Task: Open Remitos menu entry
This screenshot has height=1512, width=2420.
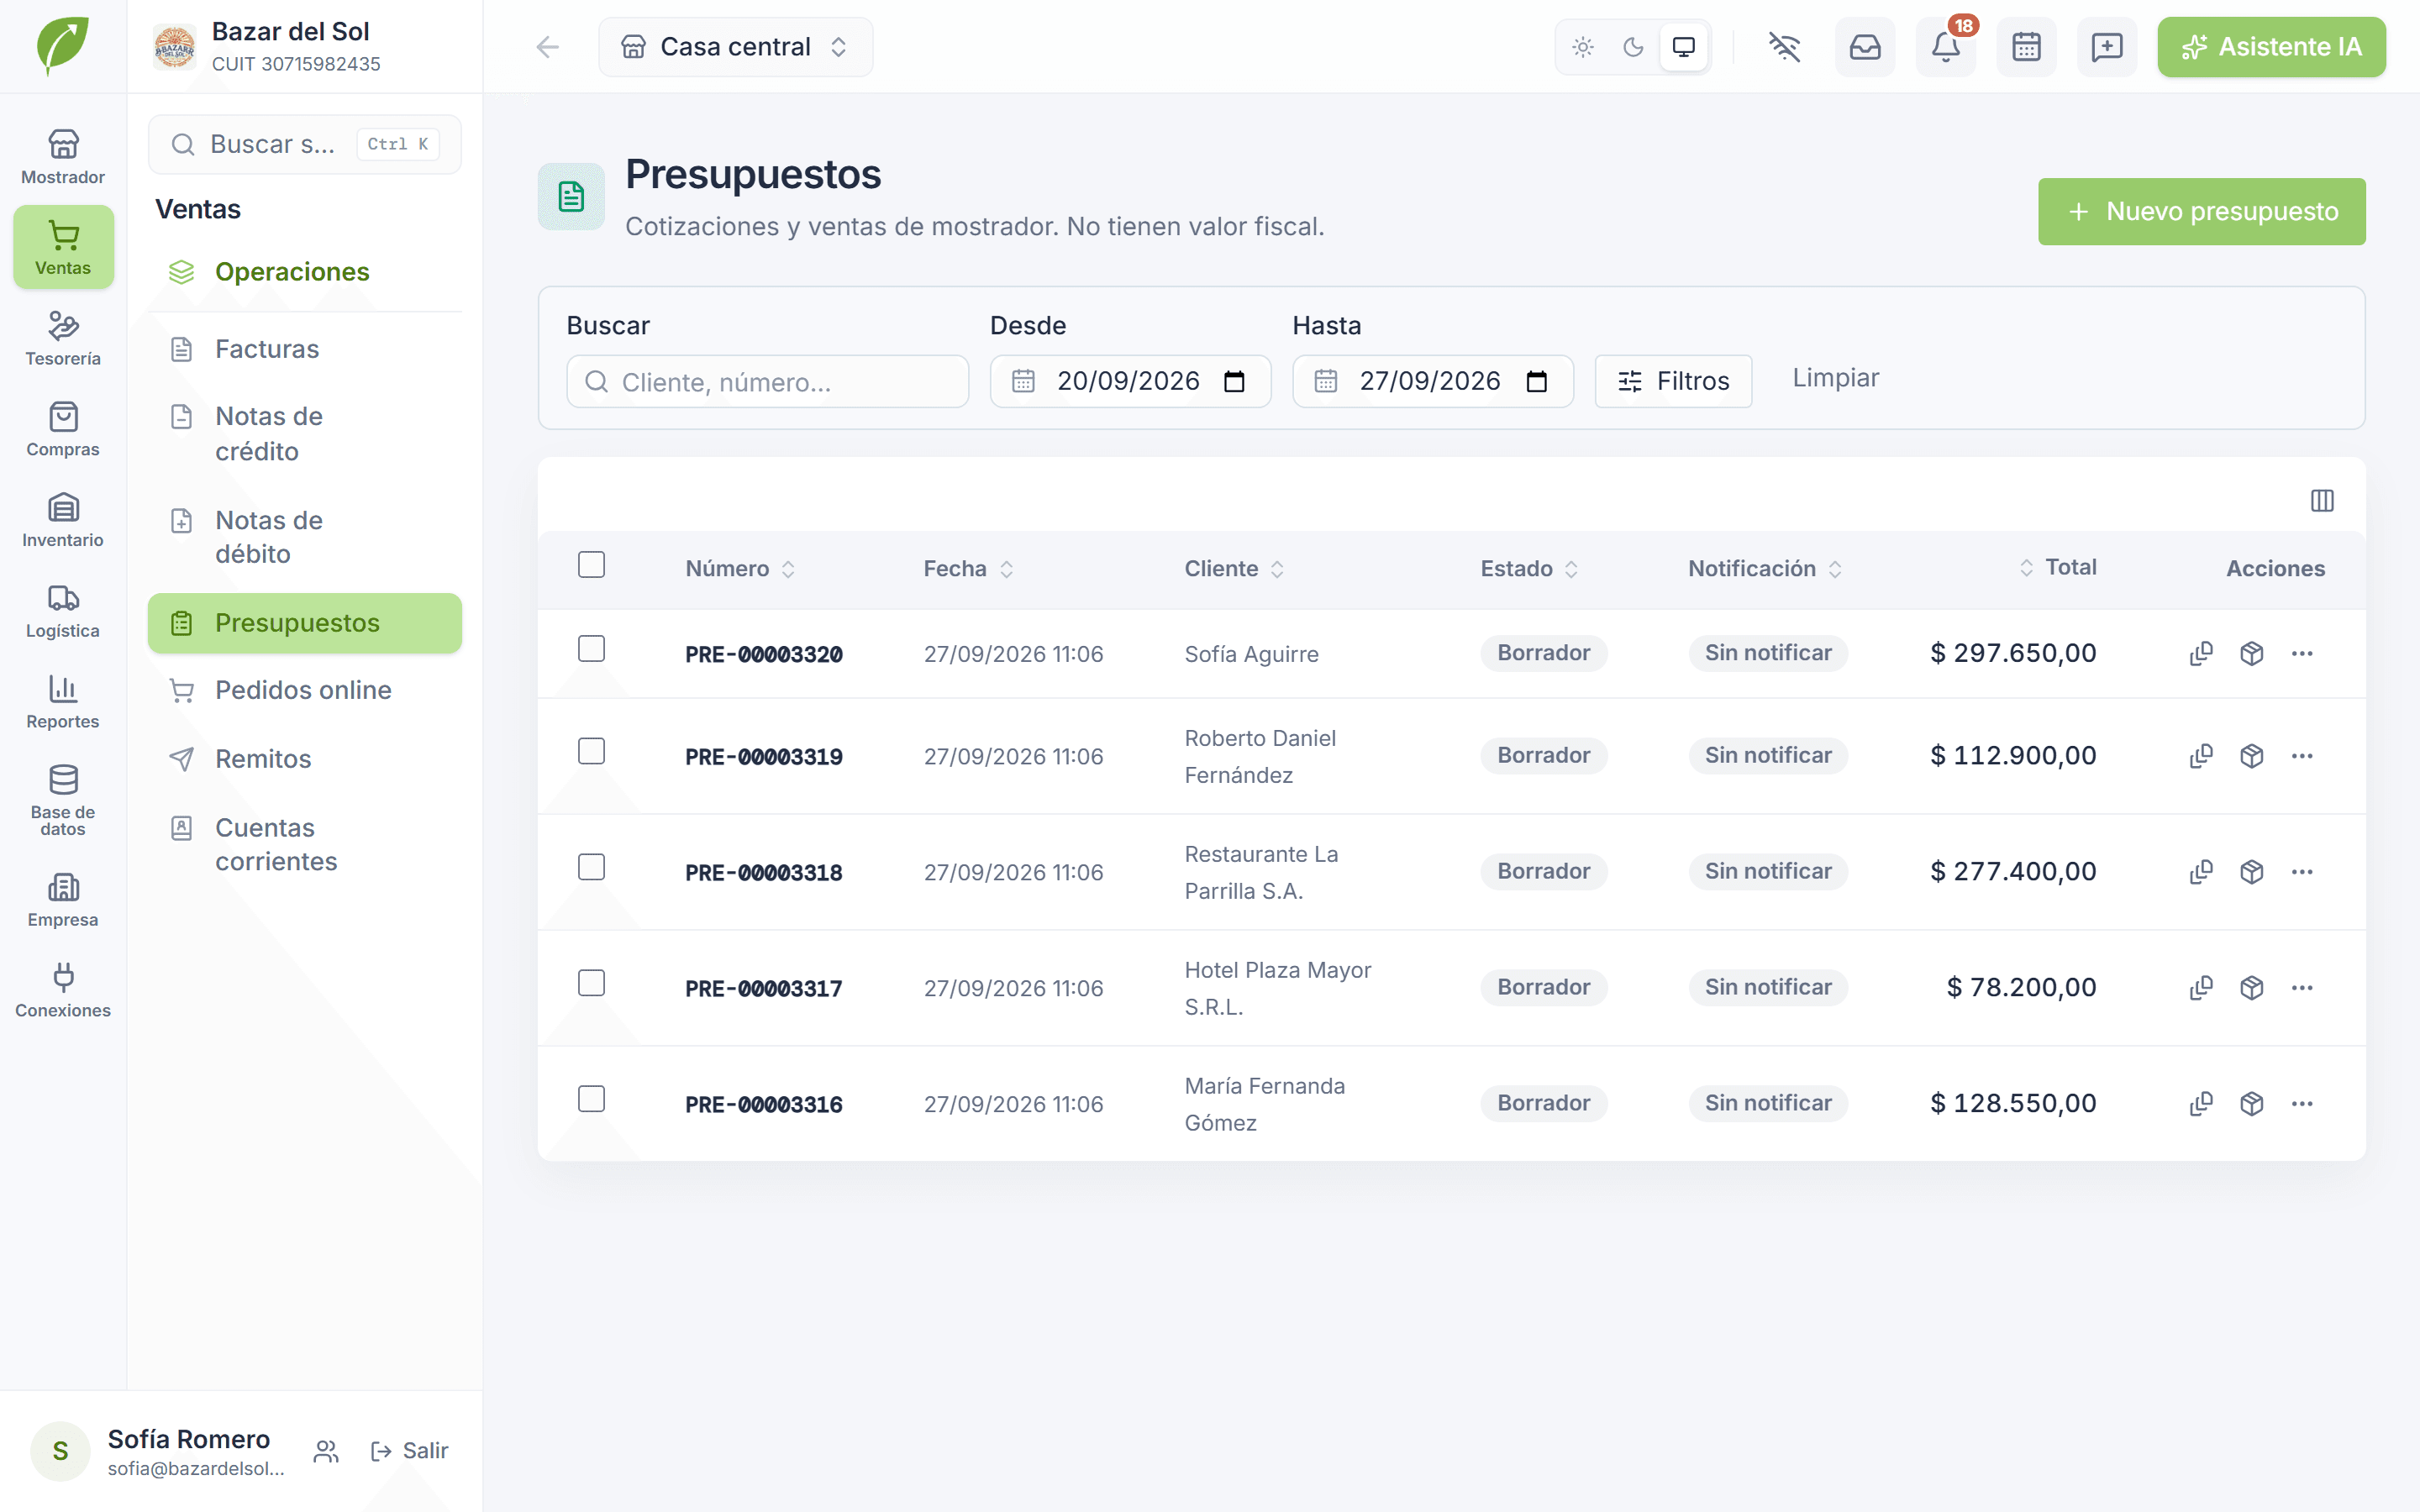Action: (304, 759)
